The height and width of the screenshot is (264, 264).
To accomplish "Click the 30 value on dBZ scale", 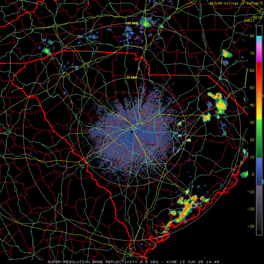I will [x=252, y=123].
